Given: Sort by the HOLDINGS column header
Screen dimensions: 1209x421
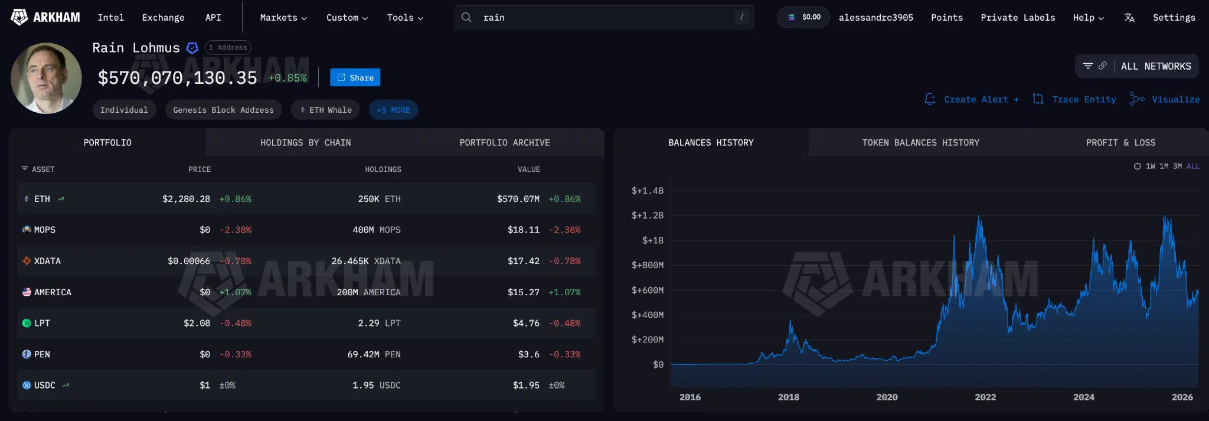Looking at the screenshot, I should 383,169.
